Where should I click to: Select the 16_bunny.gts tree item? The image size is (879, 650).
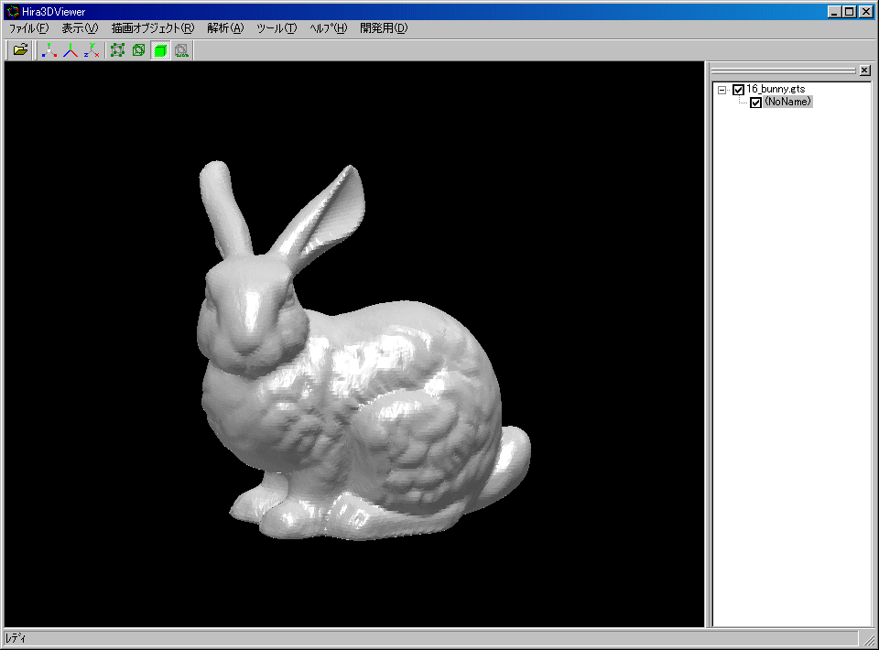(x=776, y=89)
